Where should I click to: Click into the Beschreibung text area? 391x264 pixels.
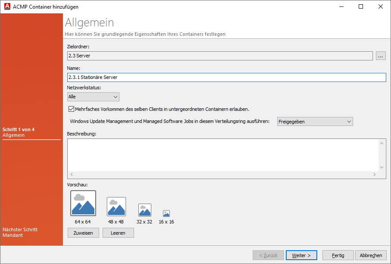222,154
